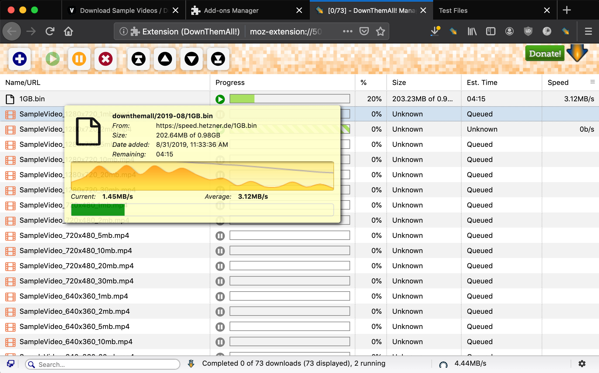Select SampleVideo_640x360_5mb.mp4 row
Screen dimensions: 599x373
click(x=299, y=327)
